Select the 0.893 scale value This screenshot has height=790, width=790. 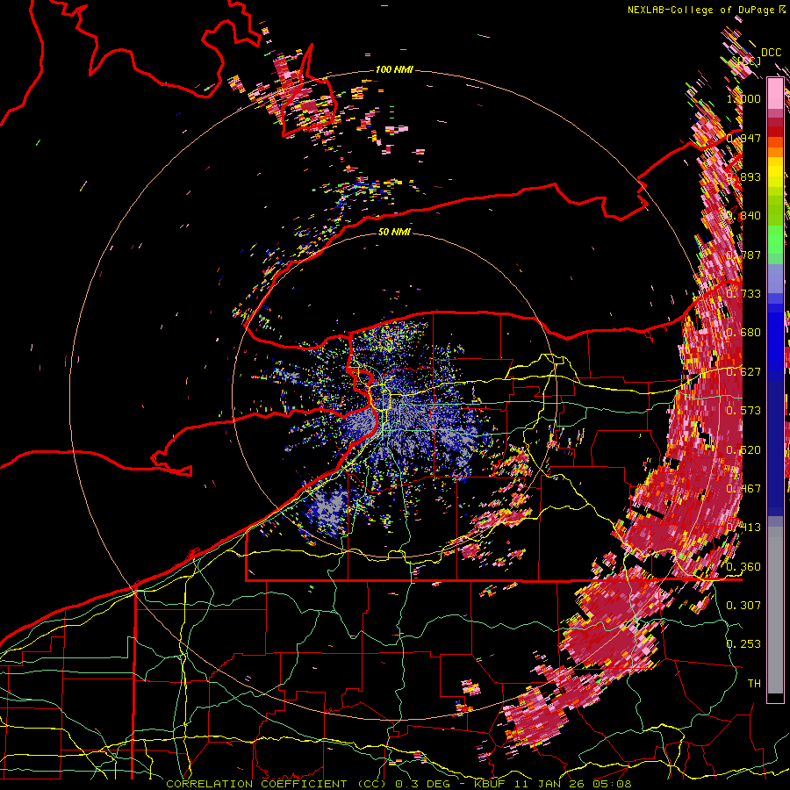[743, 176]
